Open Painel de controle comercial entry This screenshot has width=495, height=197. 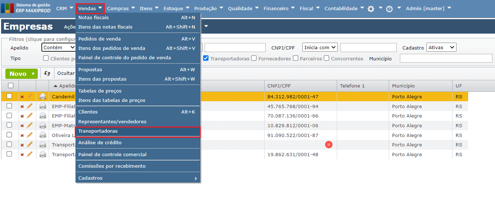pos(138,155)
